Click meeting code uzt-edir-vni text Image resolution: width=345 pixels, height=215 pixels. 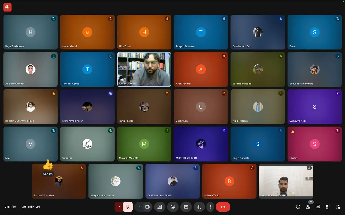click(31, 207)
